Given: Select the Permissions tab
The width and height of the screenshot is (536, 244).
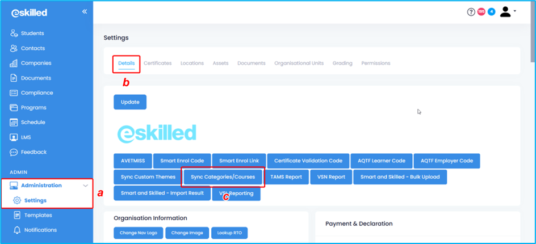Looking at the screenshot, I should point(375,63).
